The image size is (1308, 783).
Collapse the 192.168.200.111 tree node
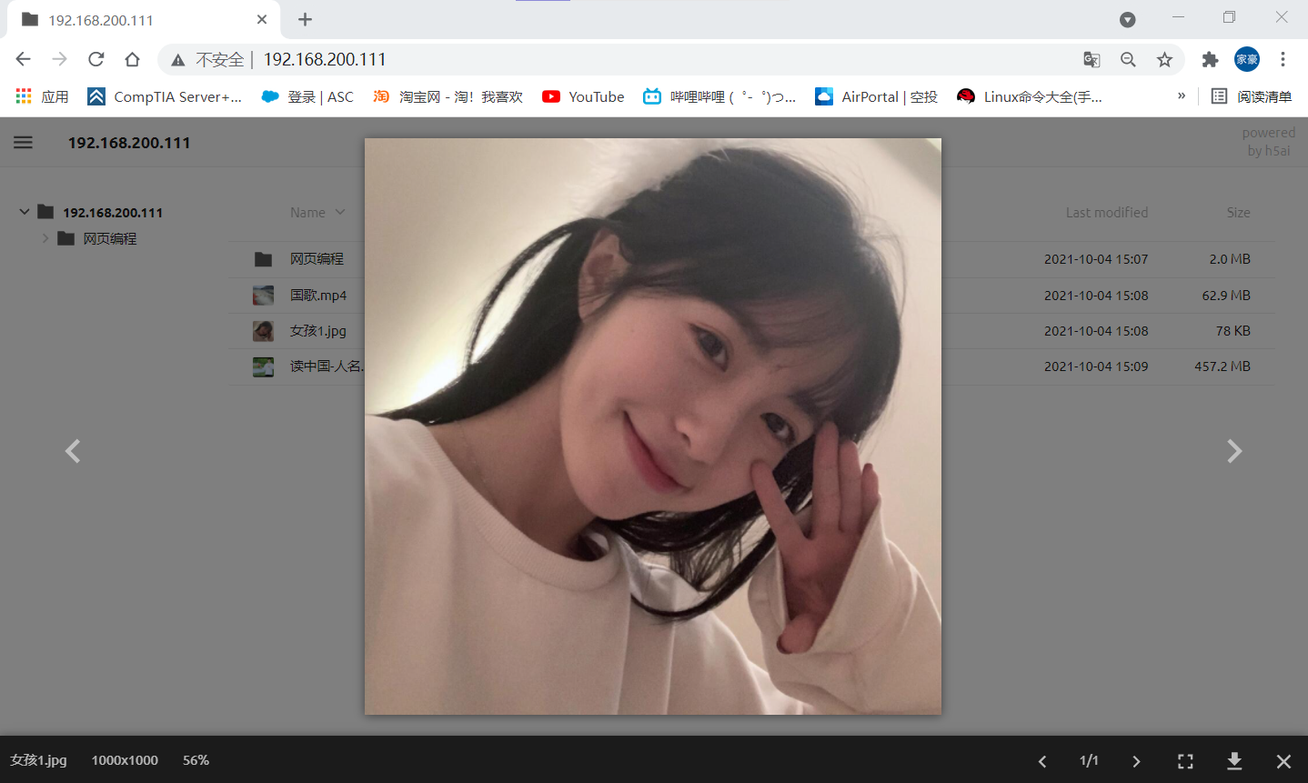25,212
